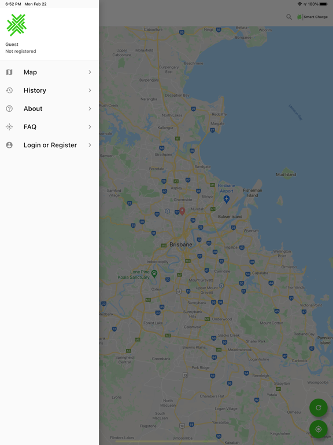
Task: Click the battery status icon
Action: [x=324, y=4]
